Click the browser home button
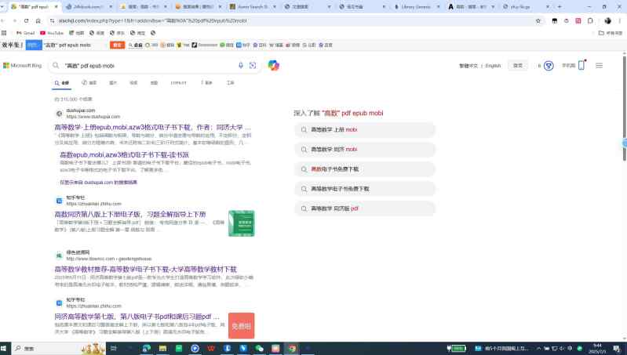 point(38,20)
